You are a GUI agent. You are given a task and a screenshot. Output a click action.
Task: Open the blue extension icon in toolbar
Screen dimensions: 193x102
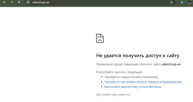[182, 2]
